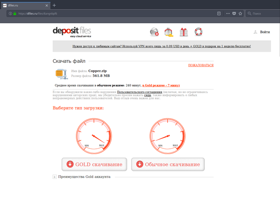Click the ПОЖАЛОВАТЬСЯ report link
280x209 pixels.
point(201,65)
